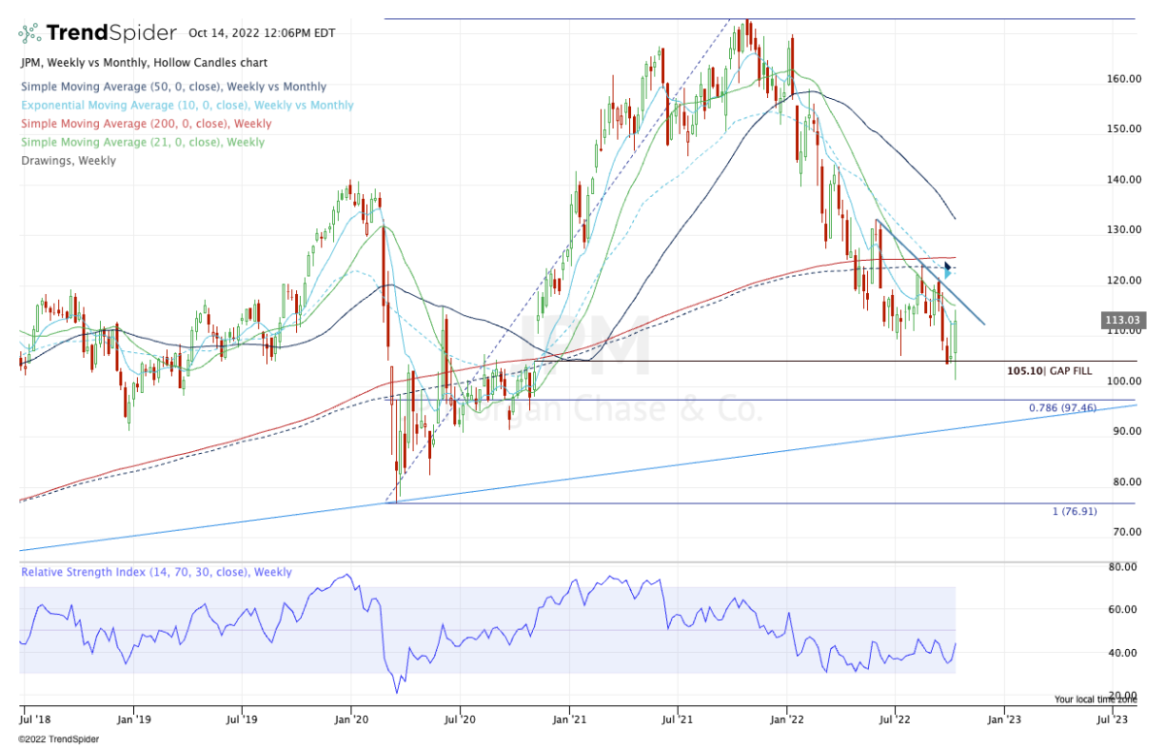Viewport: 1165px width, 748px height.
Task: Click the chart timestamp Oct 14, 2022 12:06PM EDT
Action: [263, 33]
